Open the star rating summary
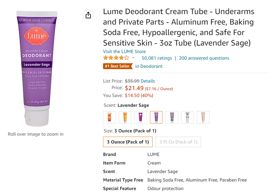 [x=116, y=58]
